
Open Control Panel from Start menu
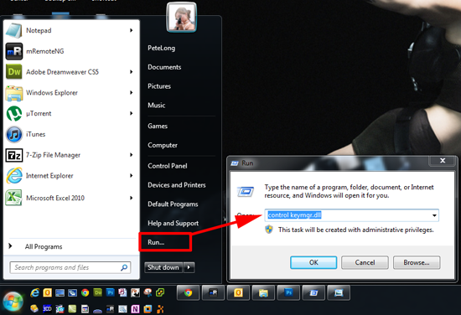point(168,166)
